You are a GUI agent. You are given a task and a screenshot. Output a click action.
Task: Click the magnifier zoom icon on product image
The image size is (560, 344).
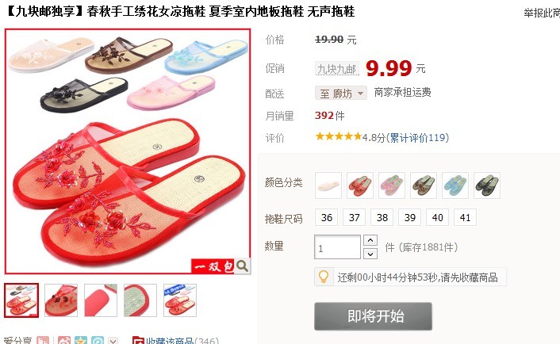pyautogui.click(x=243, y=266)
